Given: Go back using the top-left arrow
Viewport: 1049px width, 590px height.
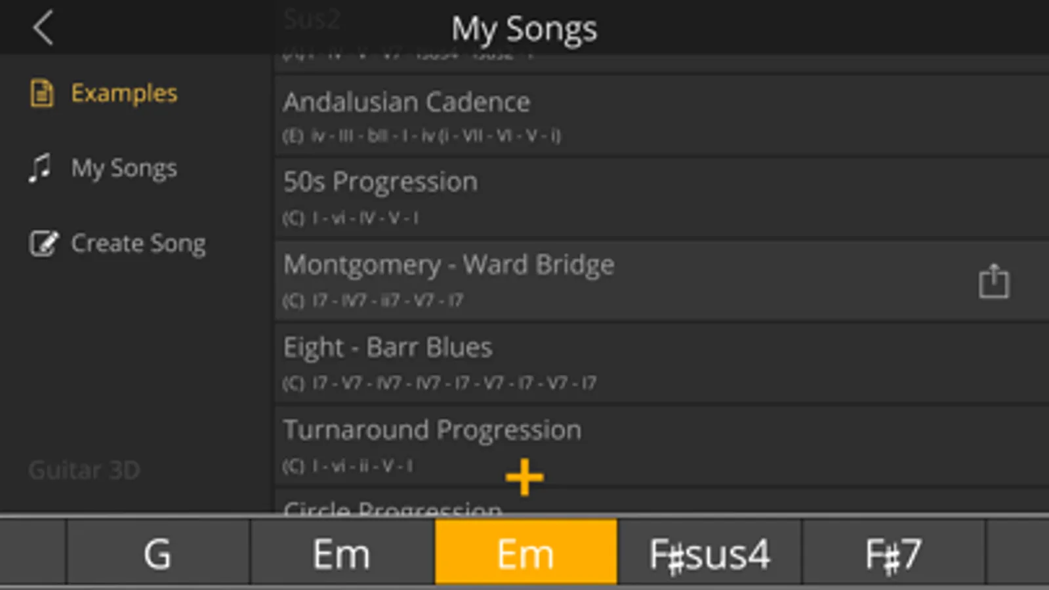Looking at the screenshot, I should [x=41, y=28].
